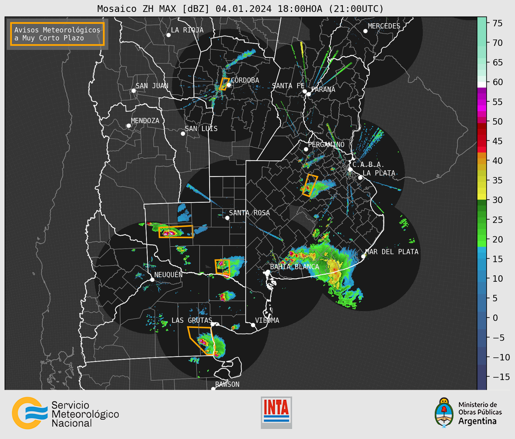The height and width of the screenshot is (439, 515).
Task: Click the MERCEDES city marker dot
Action: point(365,31)
